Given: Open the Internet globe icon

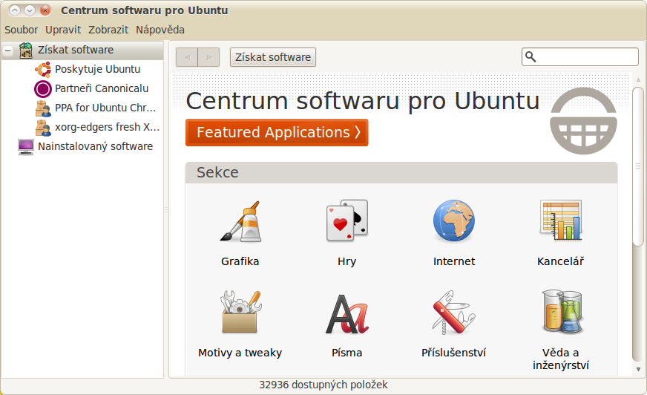Looking at the screenshot, I should coord(454,221).
